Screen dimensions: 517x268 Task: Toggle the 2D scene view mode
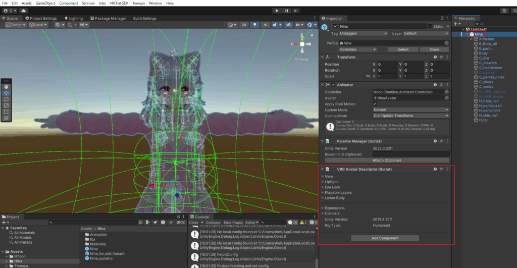[244, 25]
